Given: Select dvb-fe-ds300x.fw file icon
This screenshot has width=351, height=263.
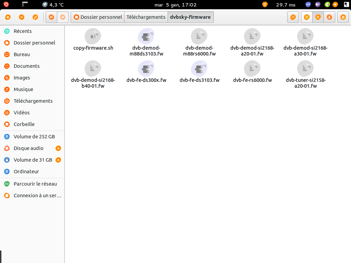Looking at the screenshot, I should click(x=146, y=68).
